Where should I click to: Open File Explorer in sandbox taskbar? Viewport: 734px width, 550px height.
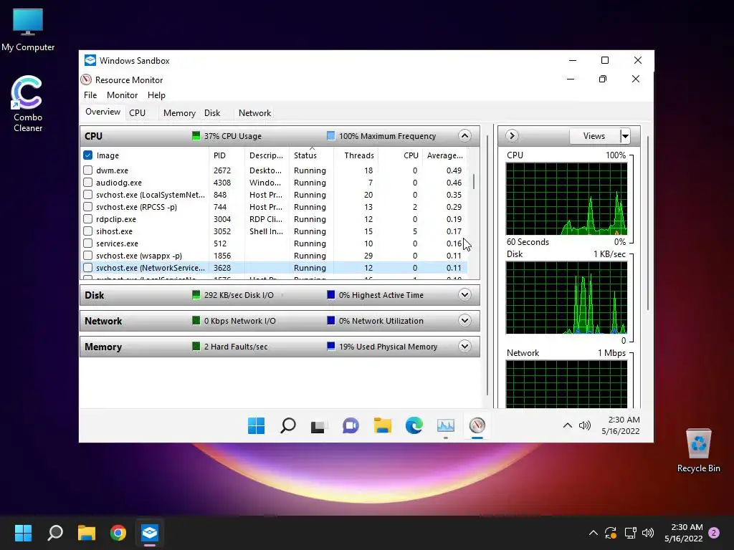383,425
